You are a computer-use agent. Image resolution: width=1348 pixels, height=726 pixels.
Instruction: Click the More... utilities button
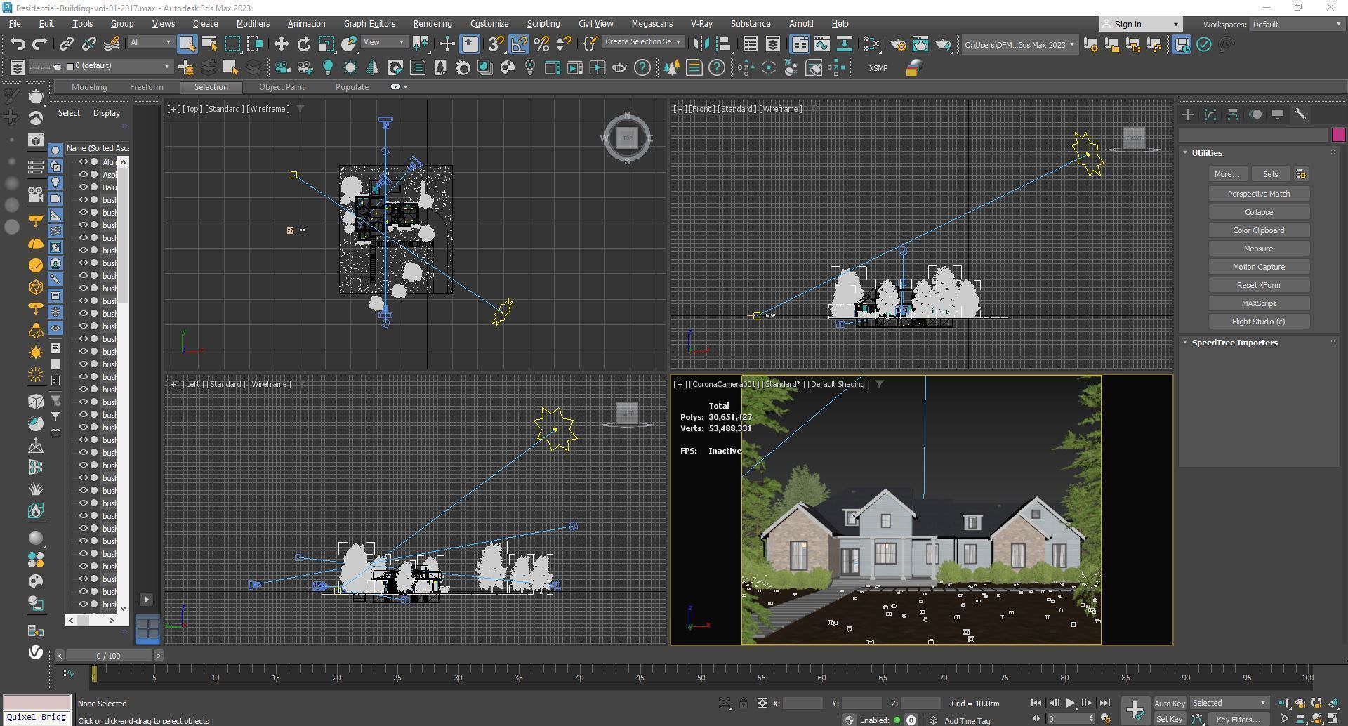[1227, 174]
